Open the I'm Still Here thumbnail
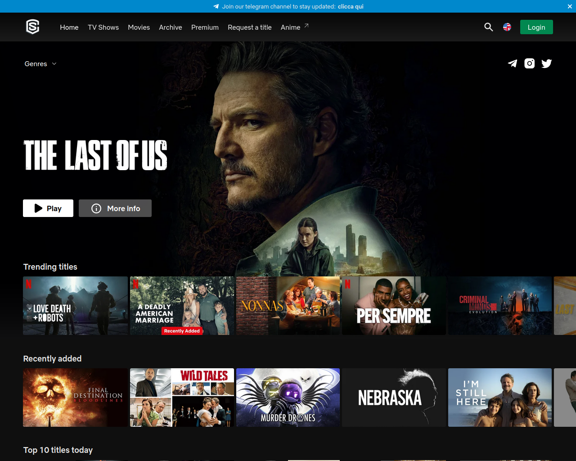This screenshot has width=576, height=461. point(500,398)
